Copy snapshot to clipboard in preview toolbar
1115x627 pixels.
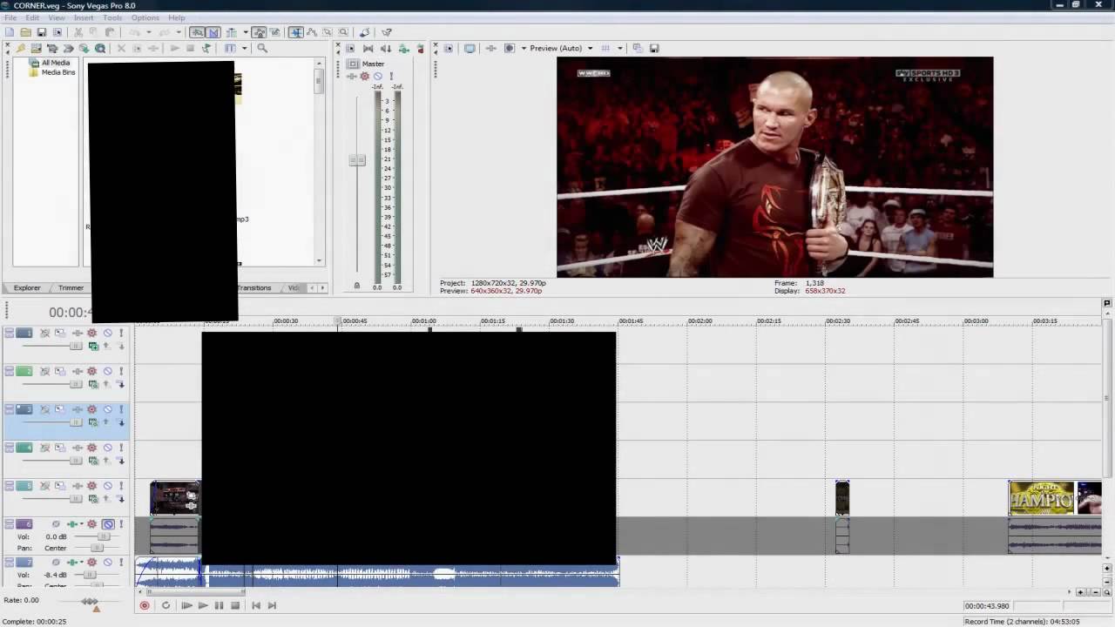click(638, 48)
